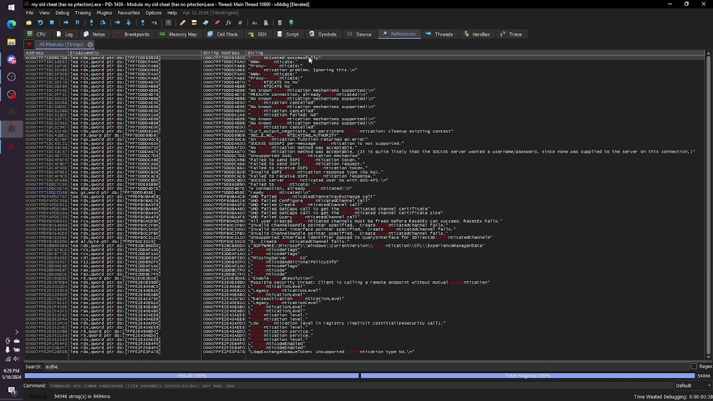
Task: Switch to the Symbols tab
Action: (323, 35)
